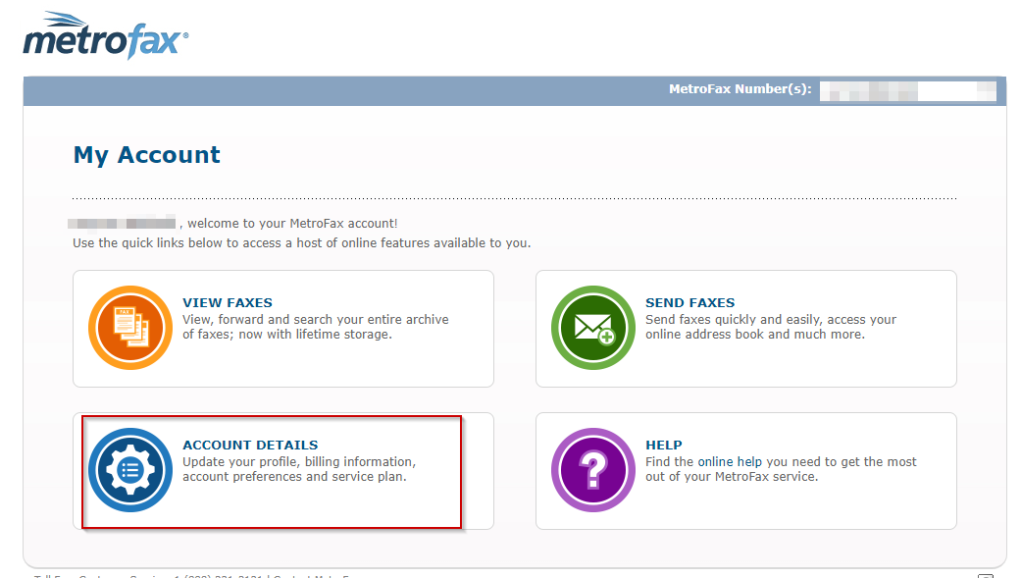Click 'welcome to your MetroFax account!' text
The width and height of the screenshot is (1021, 578).
[292, 224]
